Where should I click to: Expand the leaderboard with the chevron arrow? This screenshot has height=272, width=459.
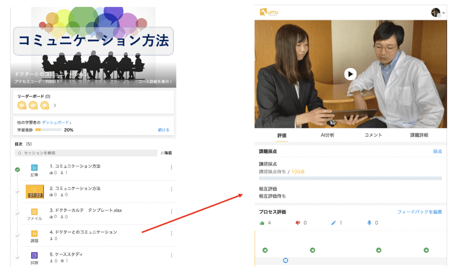pyautogui.click(x=55, y=105)
